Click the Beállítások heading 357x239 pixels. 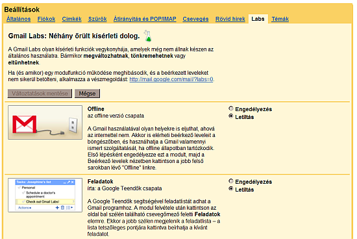tap(22, 10)
